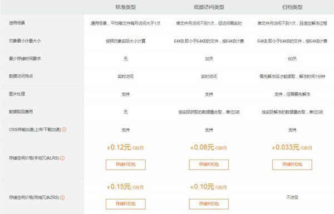Click cell 单文件月访问不到1次，且适应解冻过程

click(292, 23)
